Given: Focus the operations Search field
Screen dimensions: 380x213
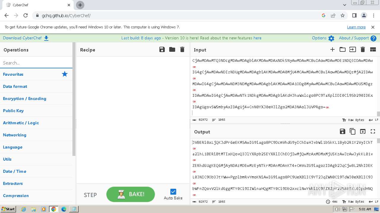Looking at the screenshot, I should tap(36, 63).
